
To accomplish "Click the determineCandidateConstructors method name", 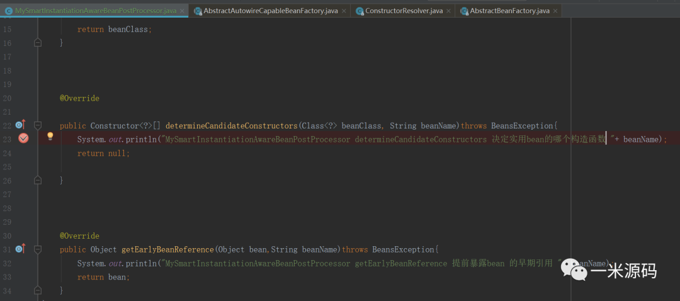I will 231,126.
